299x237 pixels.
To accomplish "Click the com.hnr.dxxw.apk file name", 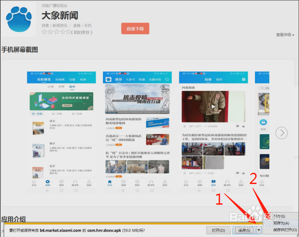I will click(x=104, y=230).
